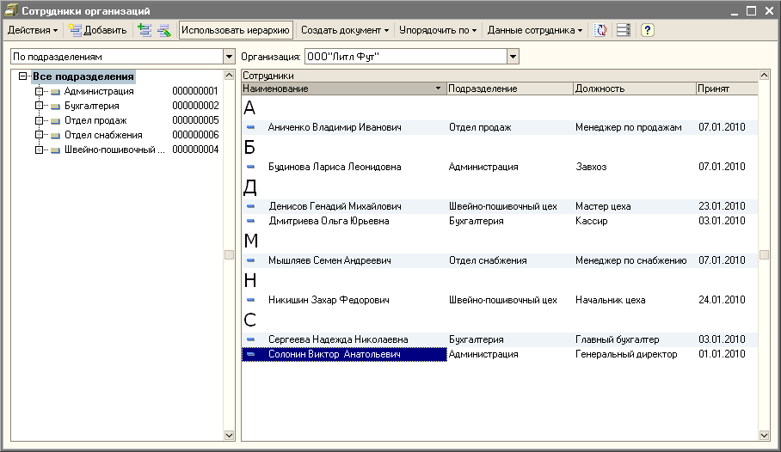Open the Упорядочить по menu
This screenshot has height=452, width=781.
438,30
